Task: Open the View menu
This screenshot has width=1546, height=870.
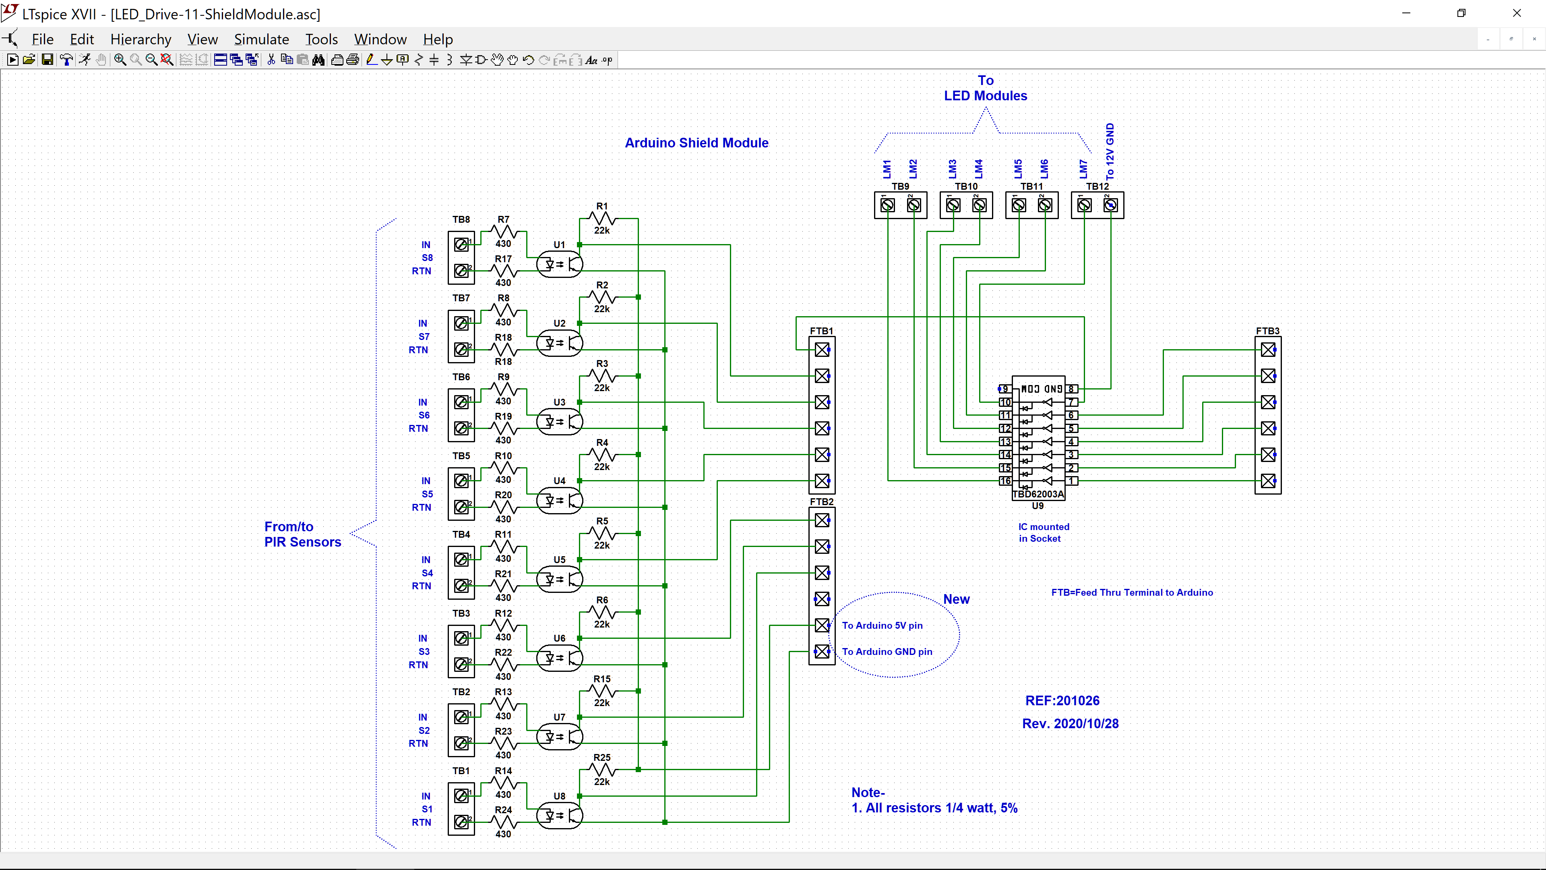Action: pos(202,39)
